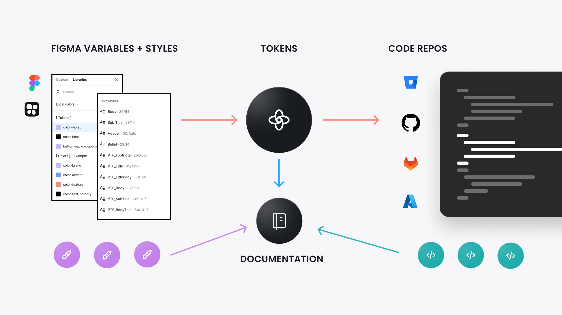Click the Documentation node icon
This screenshot has width=562, height=315.
[278, 221]
